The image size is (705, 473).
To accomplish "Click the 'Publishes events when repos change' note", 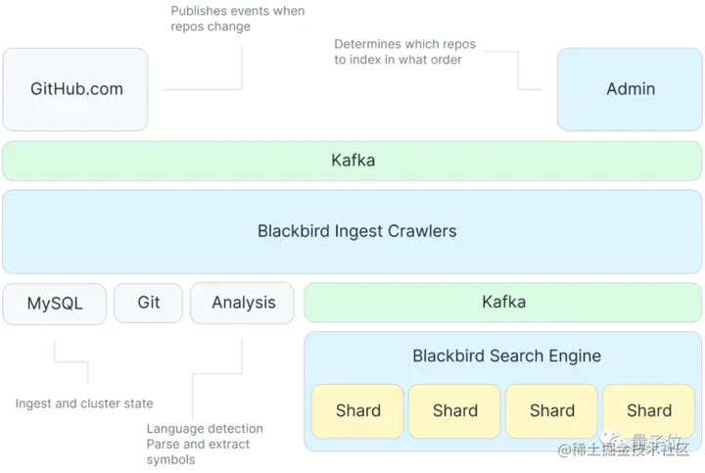I will tap(237, 19).
